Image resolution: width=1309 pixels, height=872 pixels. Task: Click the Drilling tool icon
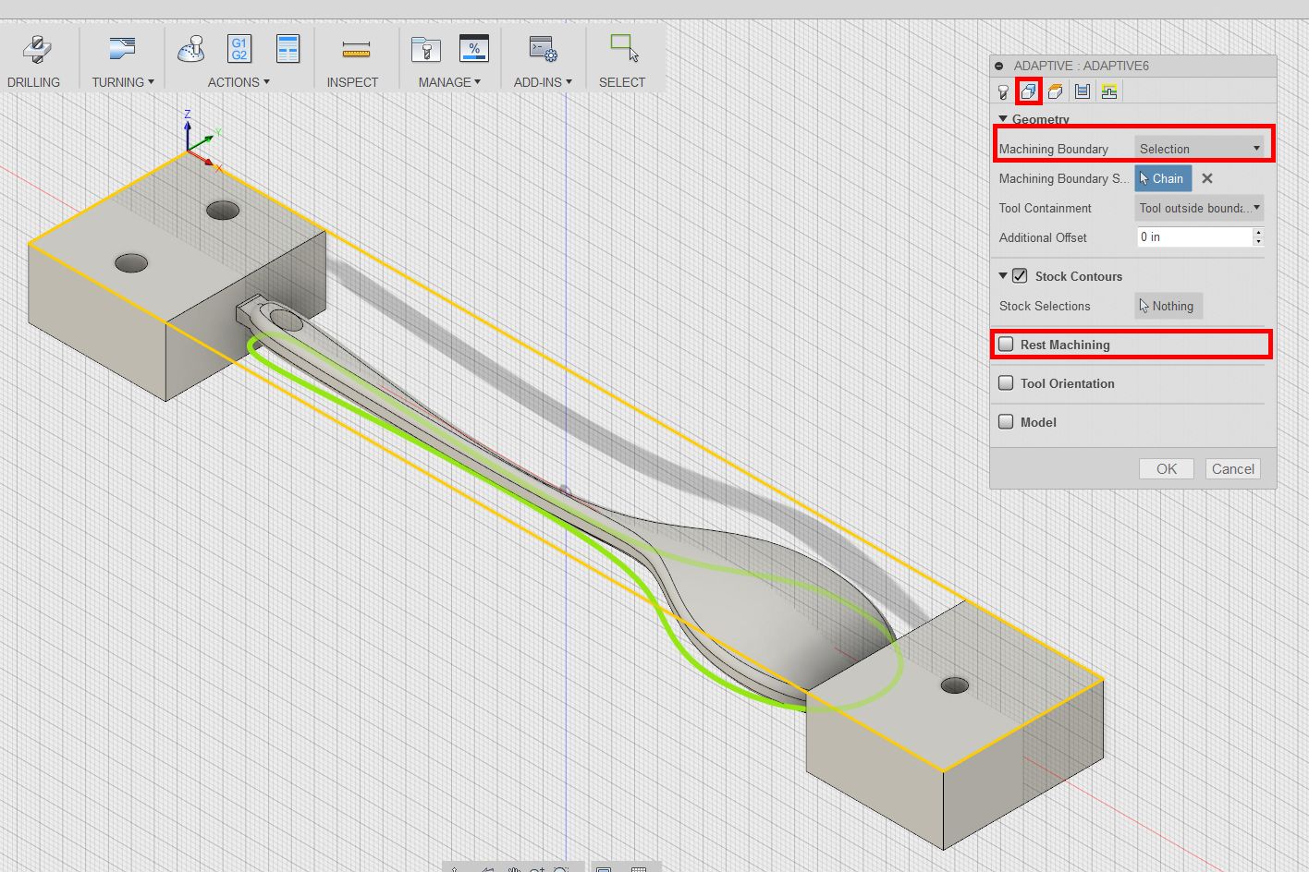(36, 50)
